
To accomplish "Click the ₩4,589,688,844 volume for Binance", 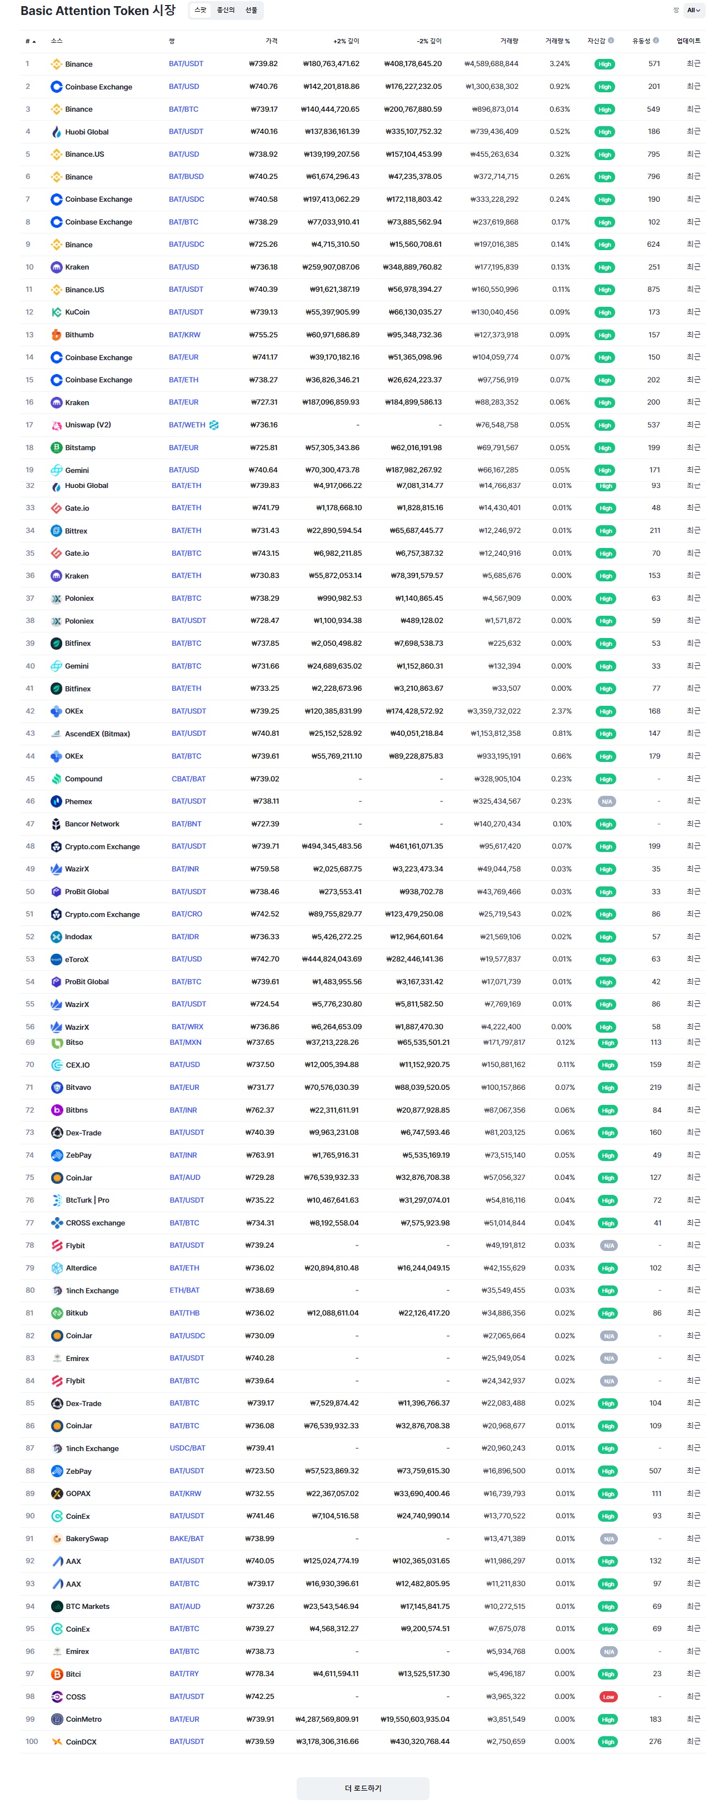I will pos(491,64).
